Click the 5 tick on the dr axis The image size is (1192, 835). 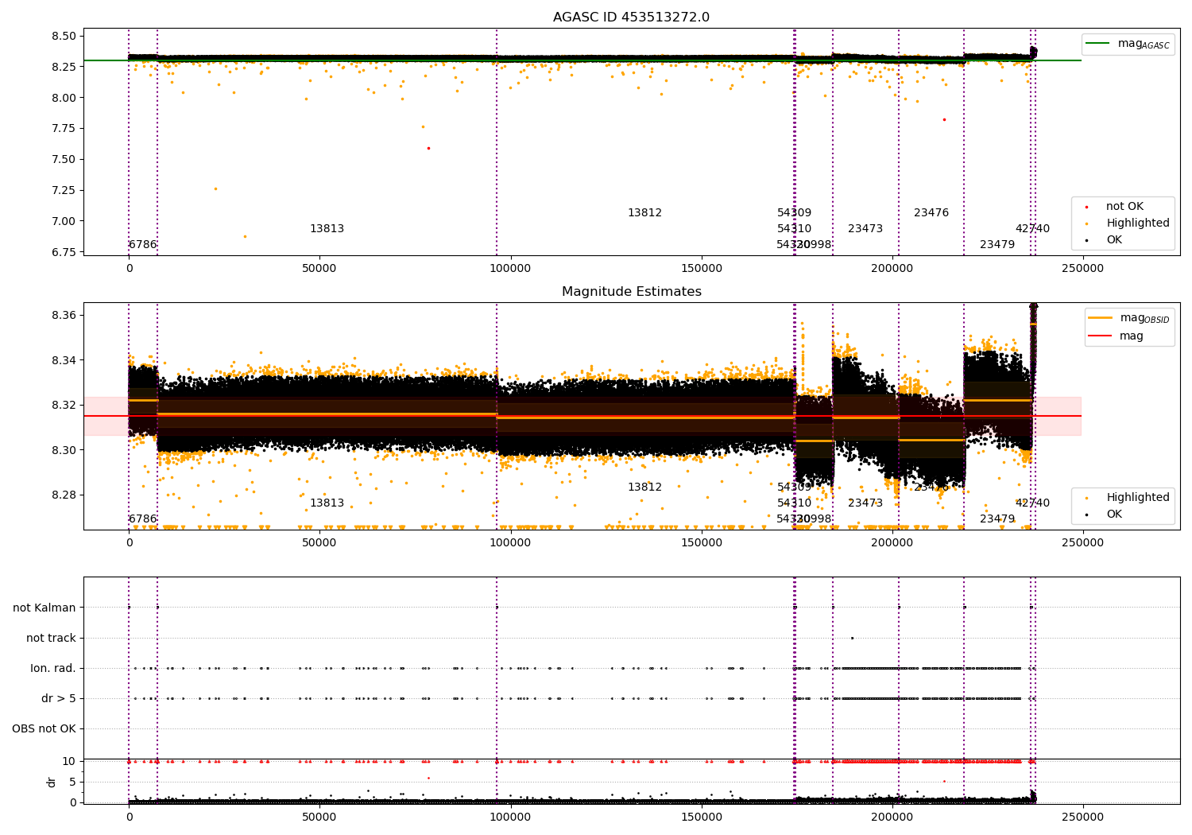(x=72, y=783)
